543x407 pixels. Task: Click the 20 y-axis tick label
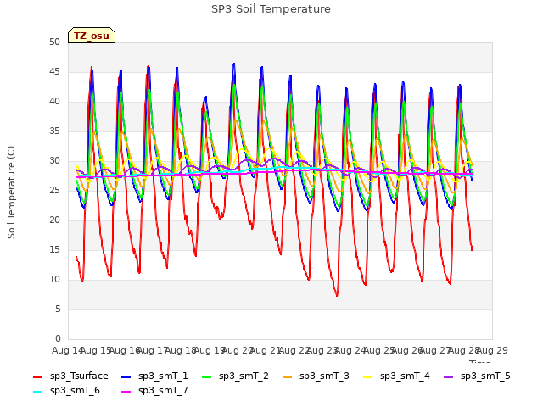click(x=54, y=220)
